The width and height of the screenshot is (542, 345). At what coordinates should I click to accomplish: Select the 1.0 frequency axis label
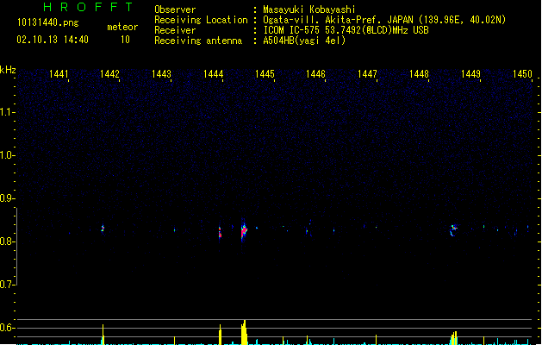[7, 155]
